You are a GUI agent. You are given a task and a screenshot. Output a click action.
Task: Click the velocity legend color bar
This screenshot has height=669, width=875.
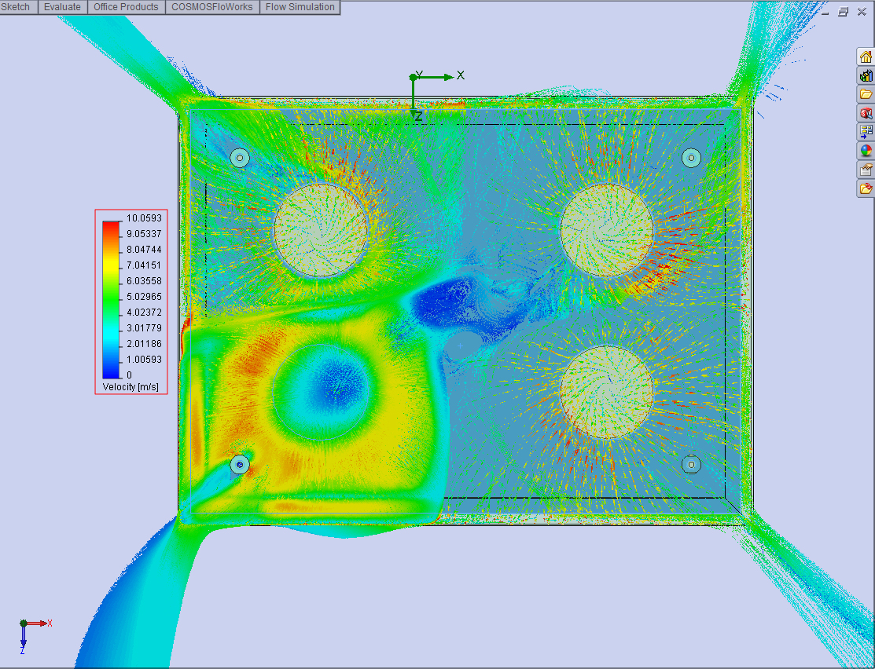pyautogui.click(x=112, y=298)
